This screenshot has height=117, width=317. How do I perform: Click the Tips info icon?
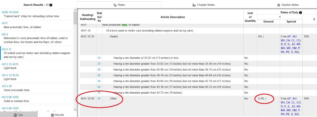[x=15, y=115]
